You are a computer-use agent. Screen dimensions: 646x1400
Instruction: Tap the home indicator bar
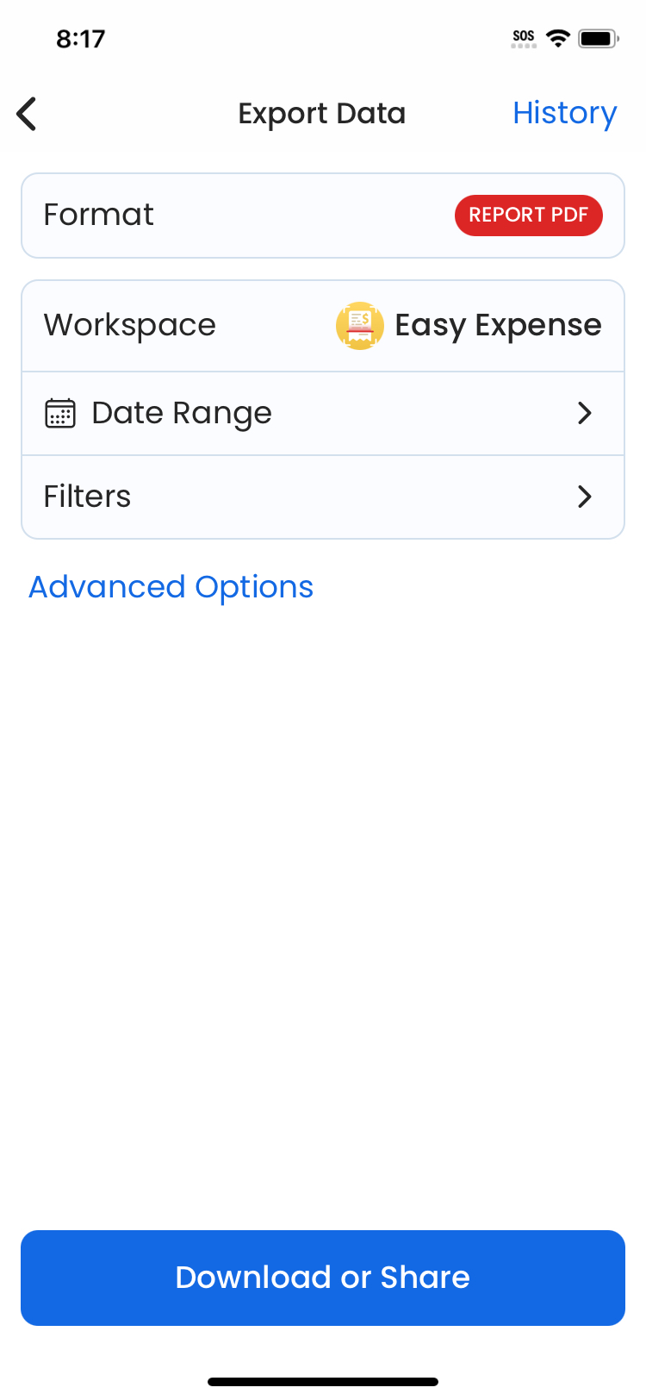(x=323, y=1382)
